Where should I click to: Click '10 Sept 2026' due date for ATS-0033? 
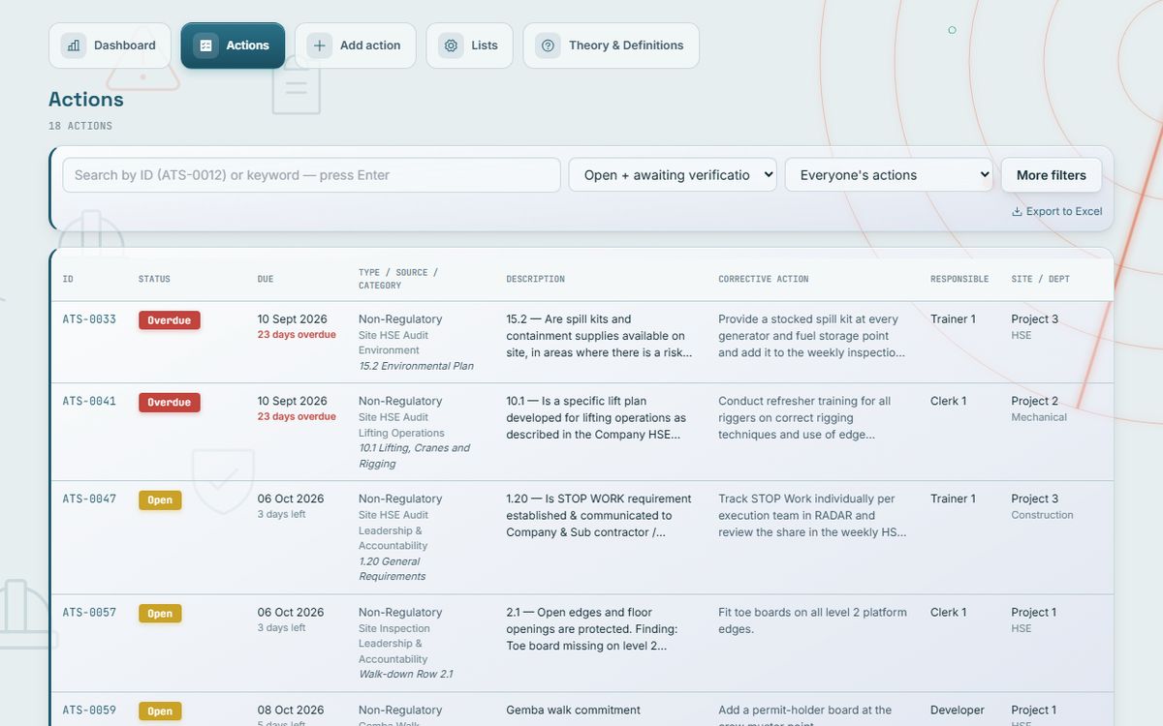click(293, 319)
